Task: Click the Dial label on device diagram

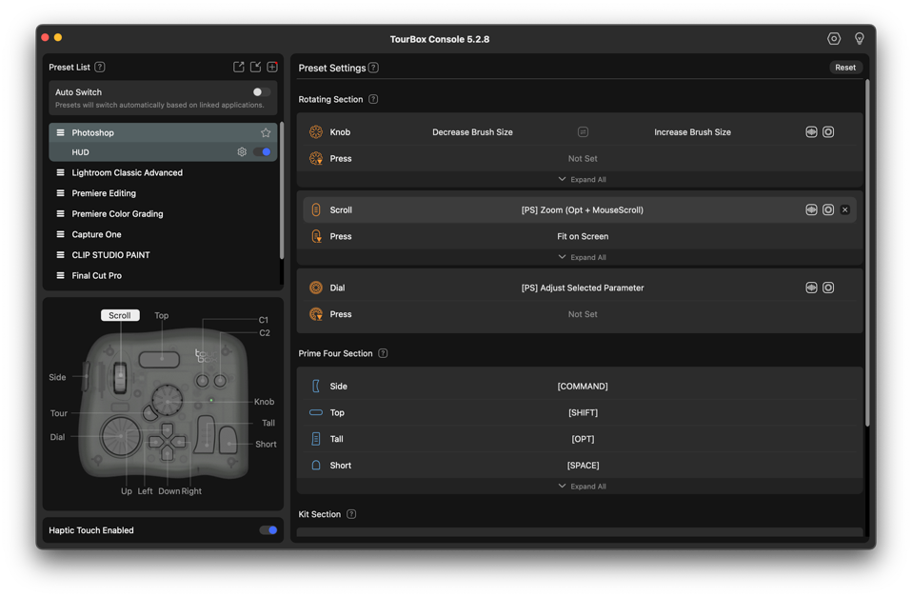Action: click(57, 437)
